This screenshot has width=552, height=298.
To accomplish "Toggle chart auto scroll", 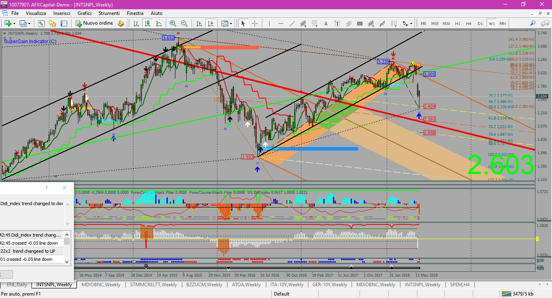I will (x=199, y=23).
